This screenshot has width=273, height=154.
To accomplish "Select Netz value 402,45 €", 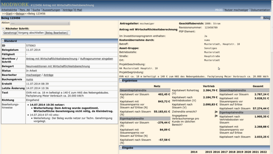I will pyautogui.click(x=164, y=94).
